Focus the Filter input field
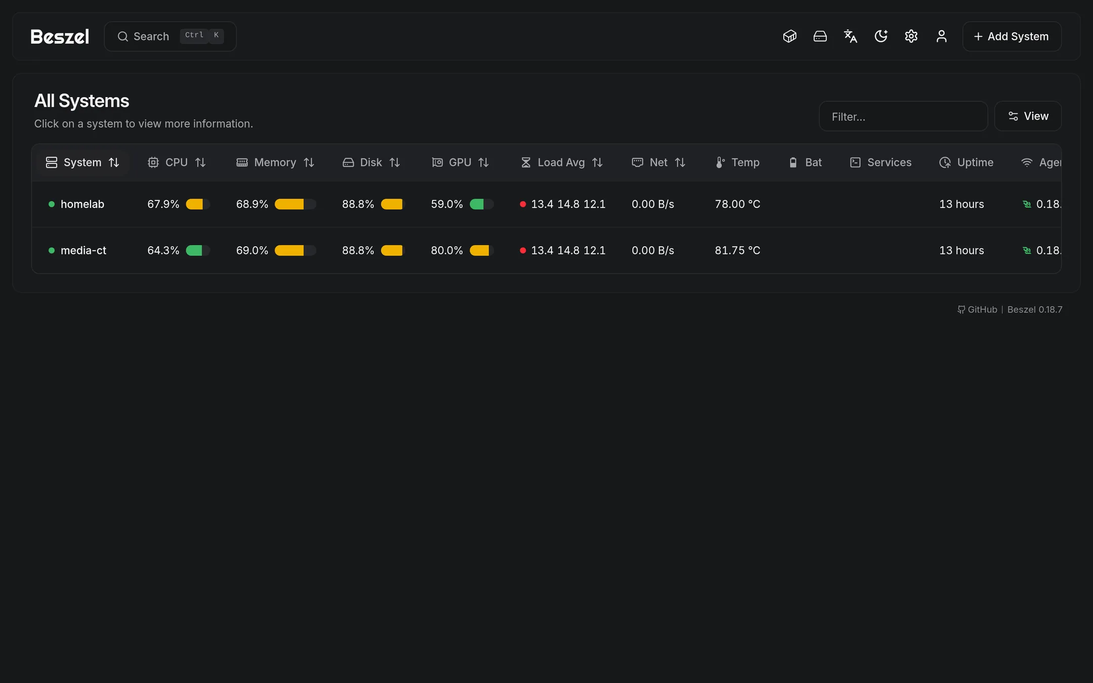Screen dimensions: 1093x683 (x=903, y=116)
